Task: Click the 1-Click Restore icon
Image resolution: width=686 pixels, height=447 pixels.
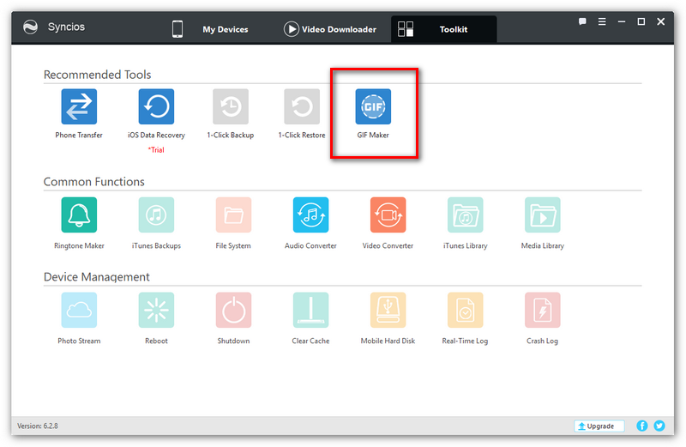Action: [302, 107]
